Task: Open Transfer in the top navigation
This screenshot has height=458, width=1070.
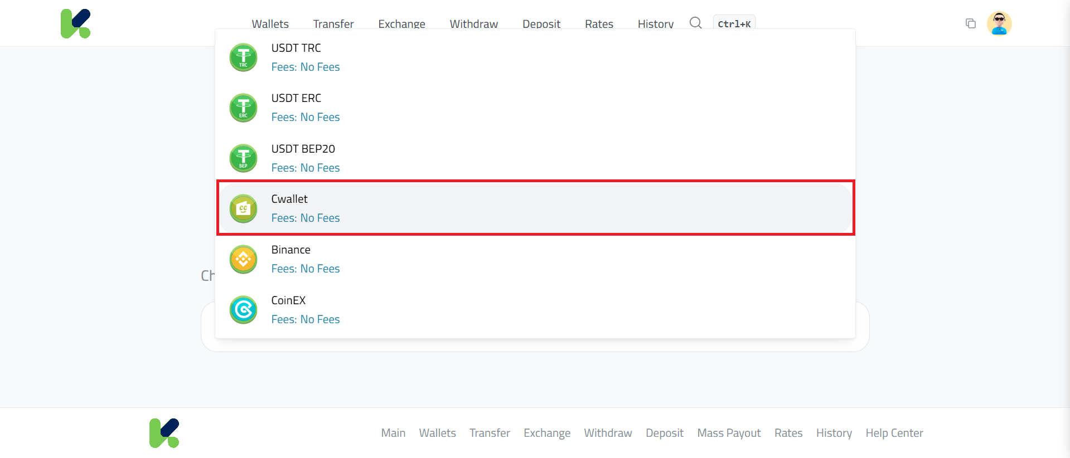Action: pos(333,24)
